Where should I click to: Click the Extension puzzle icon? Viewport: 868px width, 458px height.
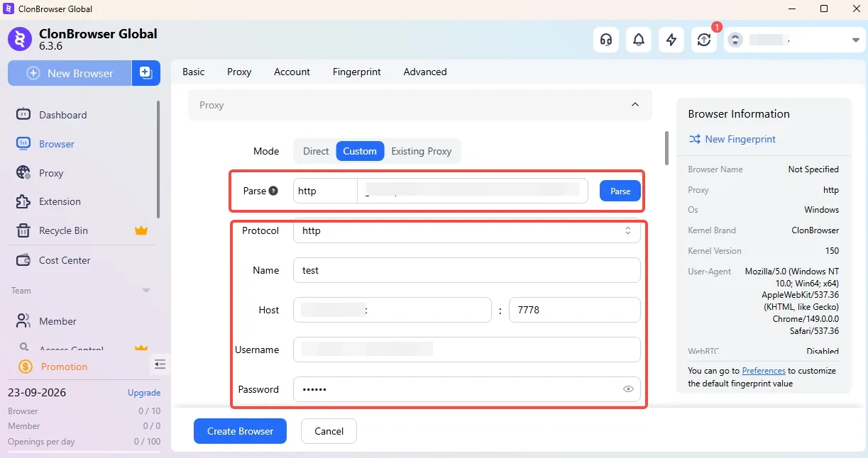point(23,201)
